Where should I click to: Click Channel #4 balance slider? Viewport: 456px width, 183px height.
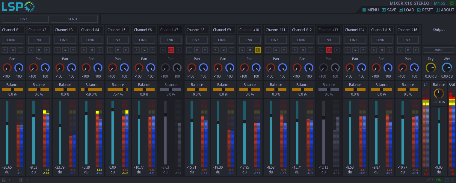point(91,90)
